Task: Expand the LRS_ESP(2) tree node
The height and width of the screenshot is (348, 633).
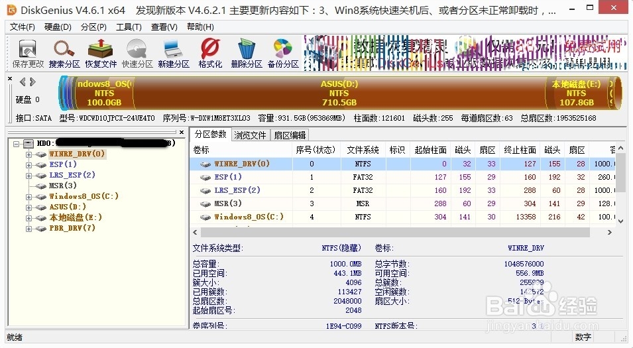Action: coord(29,175)
